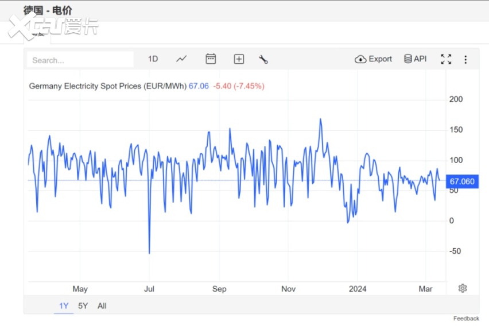Screen dimensions: 489x333
Task: Click the July negative price spike
Action: click(x=149, y=252)
